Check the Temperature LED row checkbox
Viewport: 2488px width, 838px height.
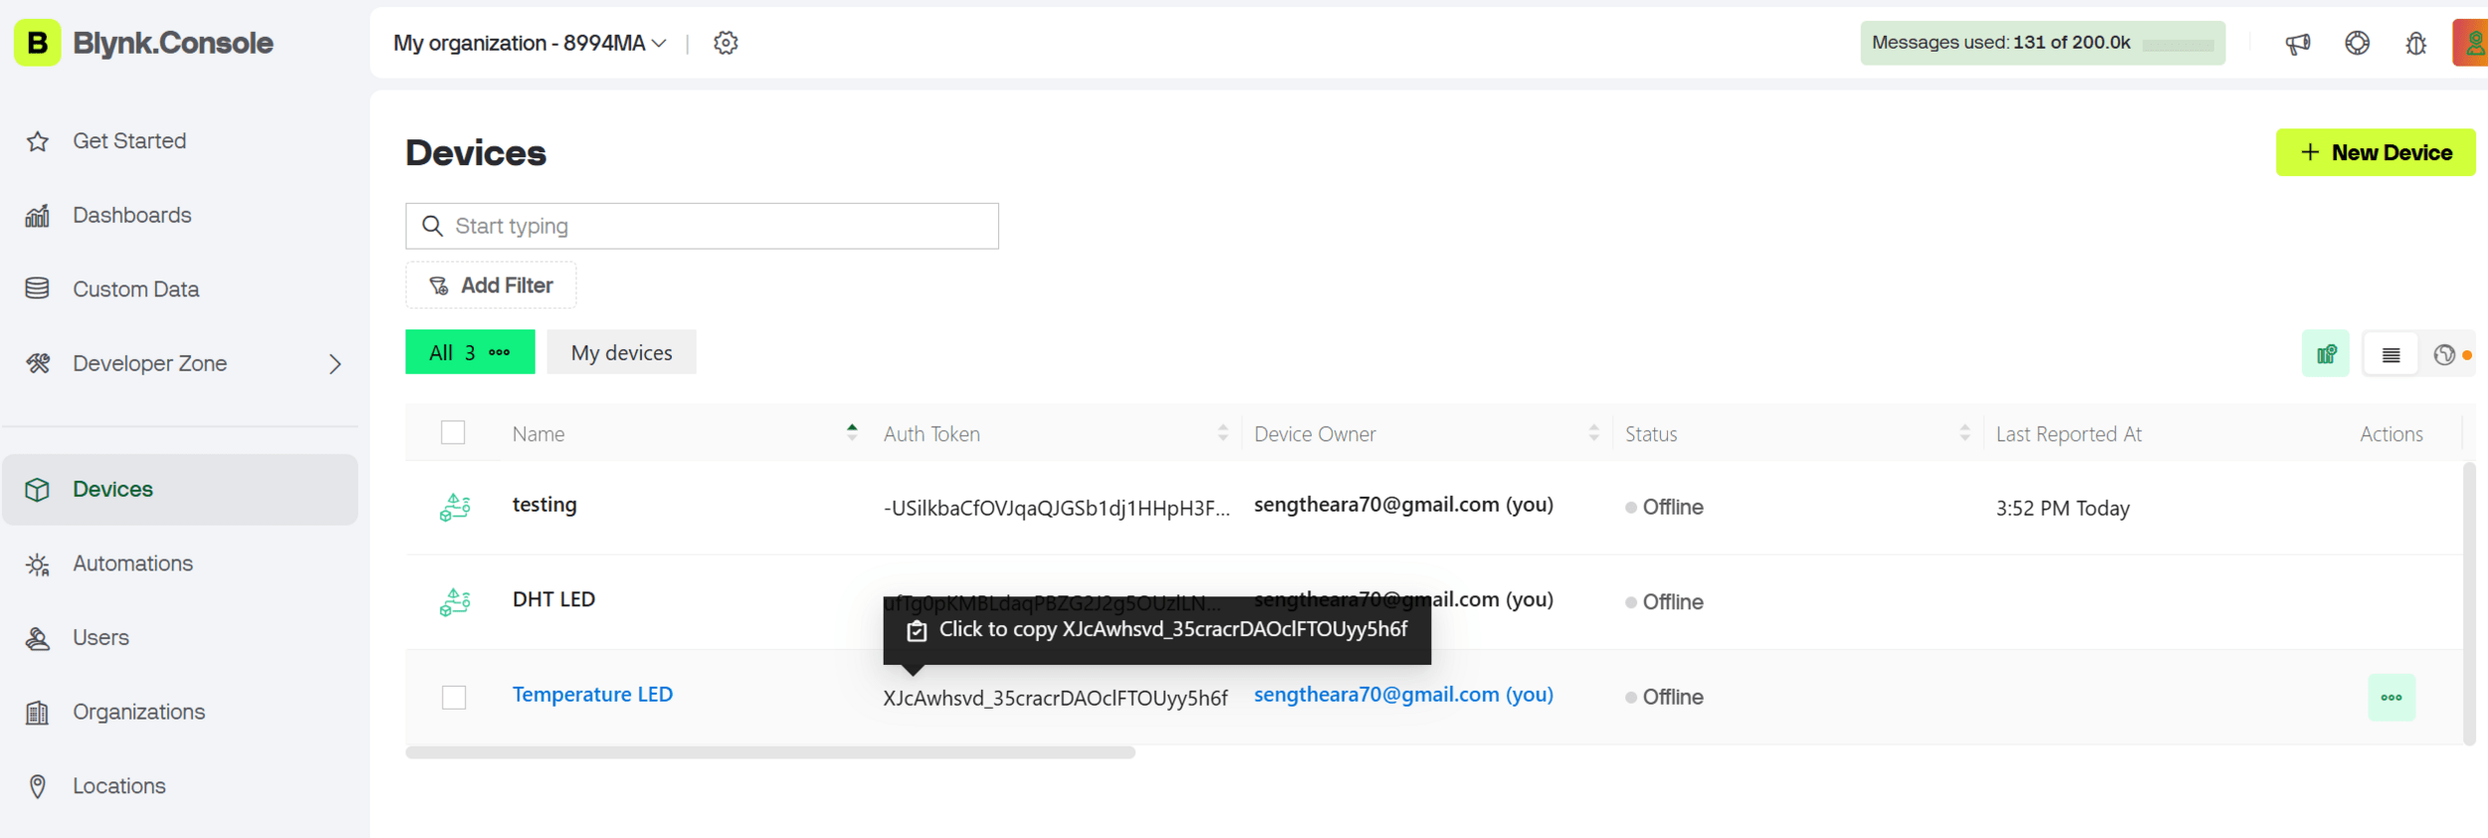(454, 697)
